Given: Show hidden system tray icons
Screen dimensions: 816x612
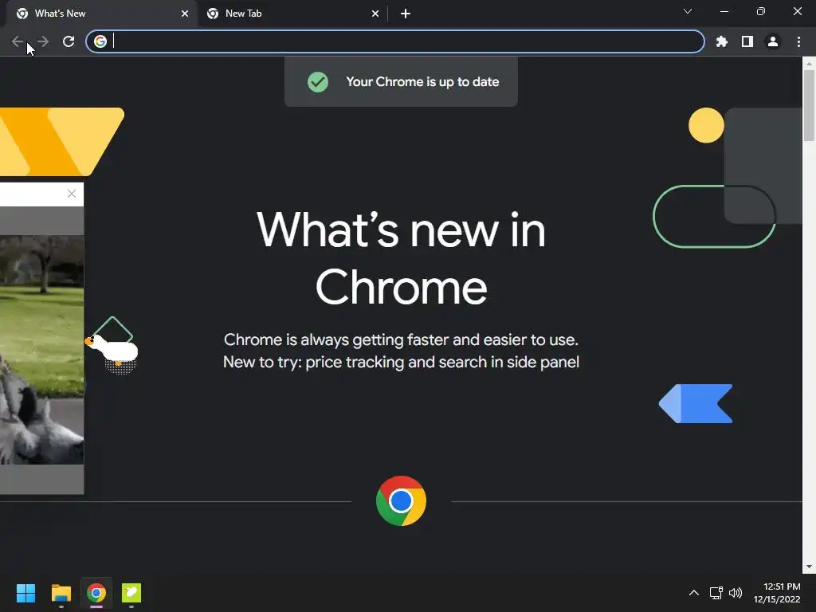Looking at the screenshot, I should 694,593.
